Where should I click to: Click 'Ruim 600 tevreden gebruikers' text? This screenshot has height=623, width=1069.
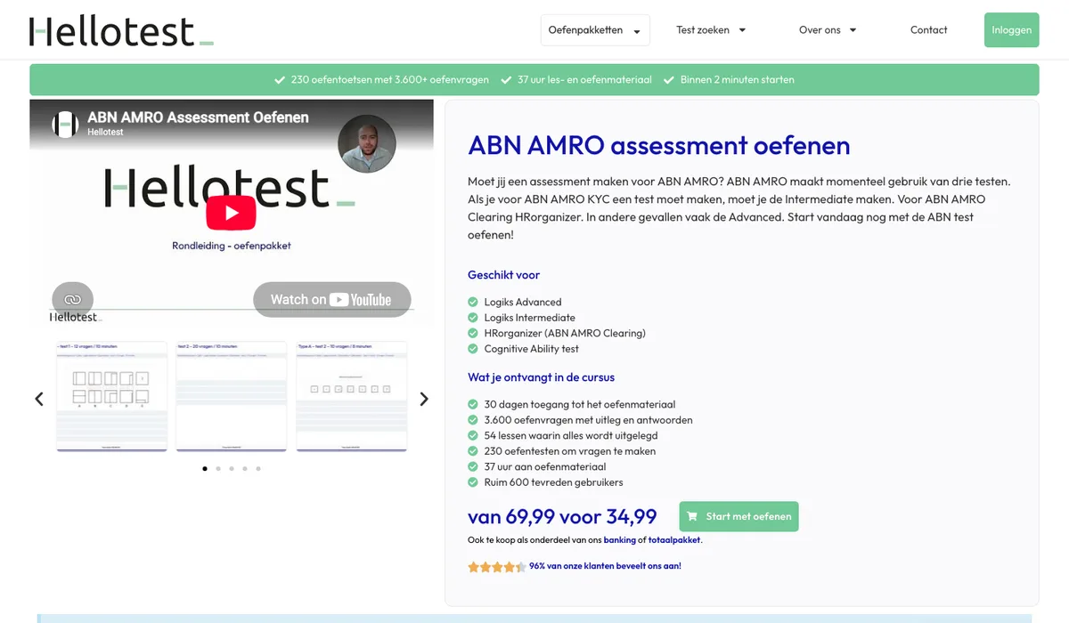(x=554, y=482)
